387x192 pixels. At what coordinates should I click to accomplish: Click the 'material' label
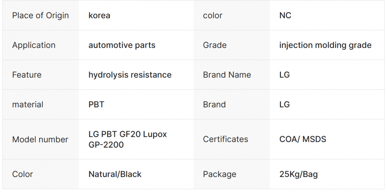tap(27, 105)
